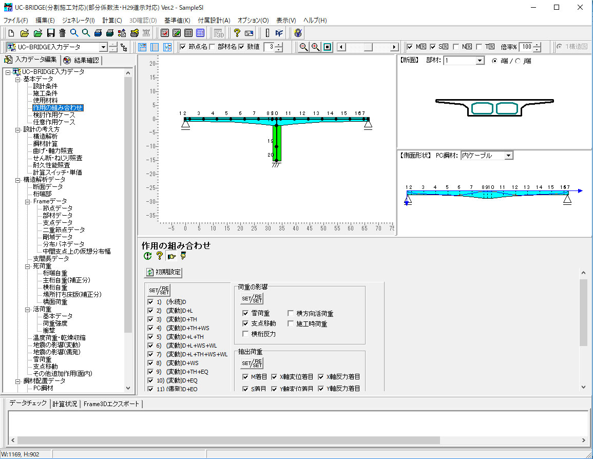Image resolution: width=593 pixels, height=459 pixels.
Task: Click the new blank file icon
Action: 11,33
